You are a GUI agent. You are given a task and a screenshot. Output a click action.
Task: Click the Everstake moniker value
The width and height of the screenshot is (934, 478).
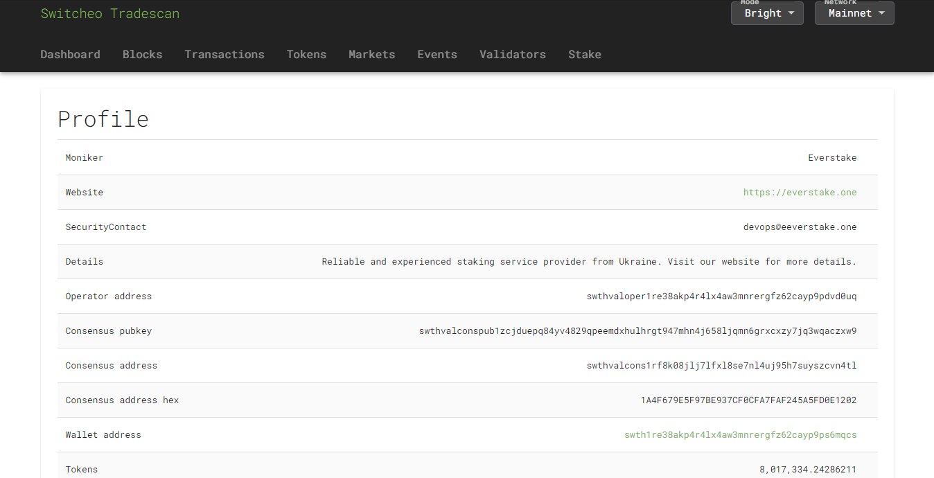click(832, 158)
